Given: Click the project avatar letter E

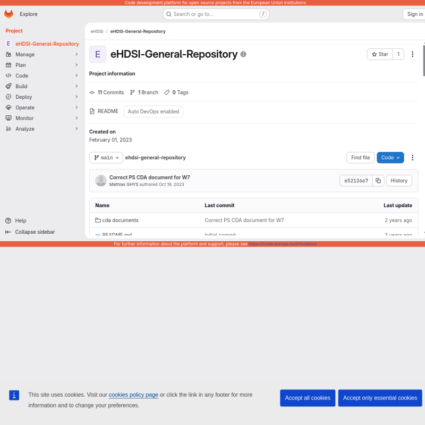Looking at the screenshot, I should pyautogui.click(x=98, y=54).
